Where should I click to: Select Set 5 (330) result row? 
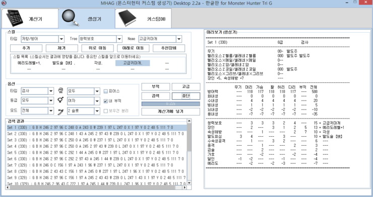(97, 153)
